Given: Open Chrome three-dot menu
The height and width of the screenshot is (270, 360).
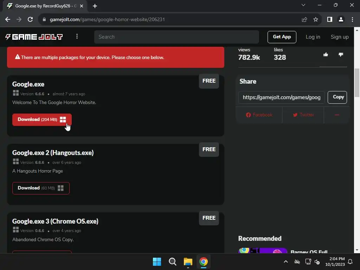Looking at the screenshot, I should pyautogui.click(x=352, y=20).
